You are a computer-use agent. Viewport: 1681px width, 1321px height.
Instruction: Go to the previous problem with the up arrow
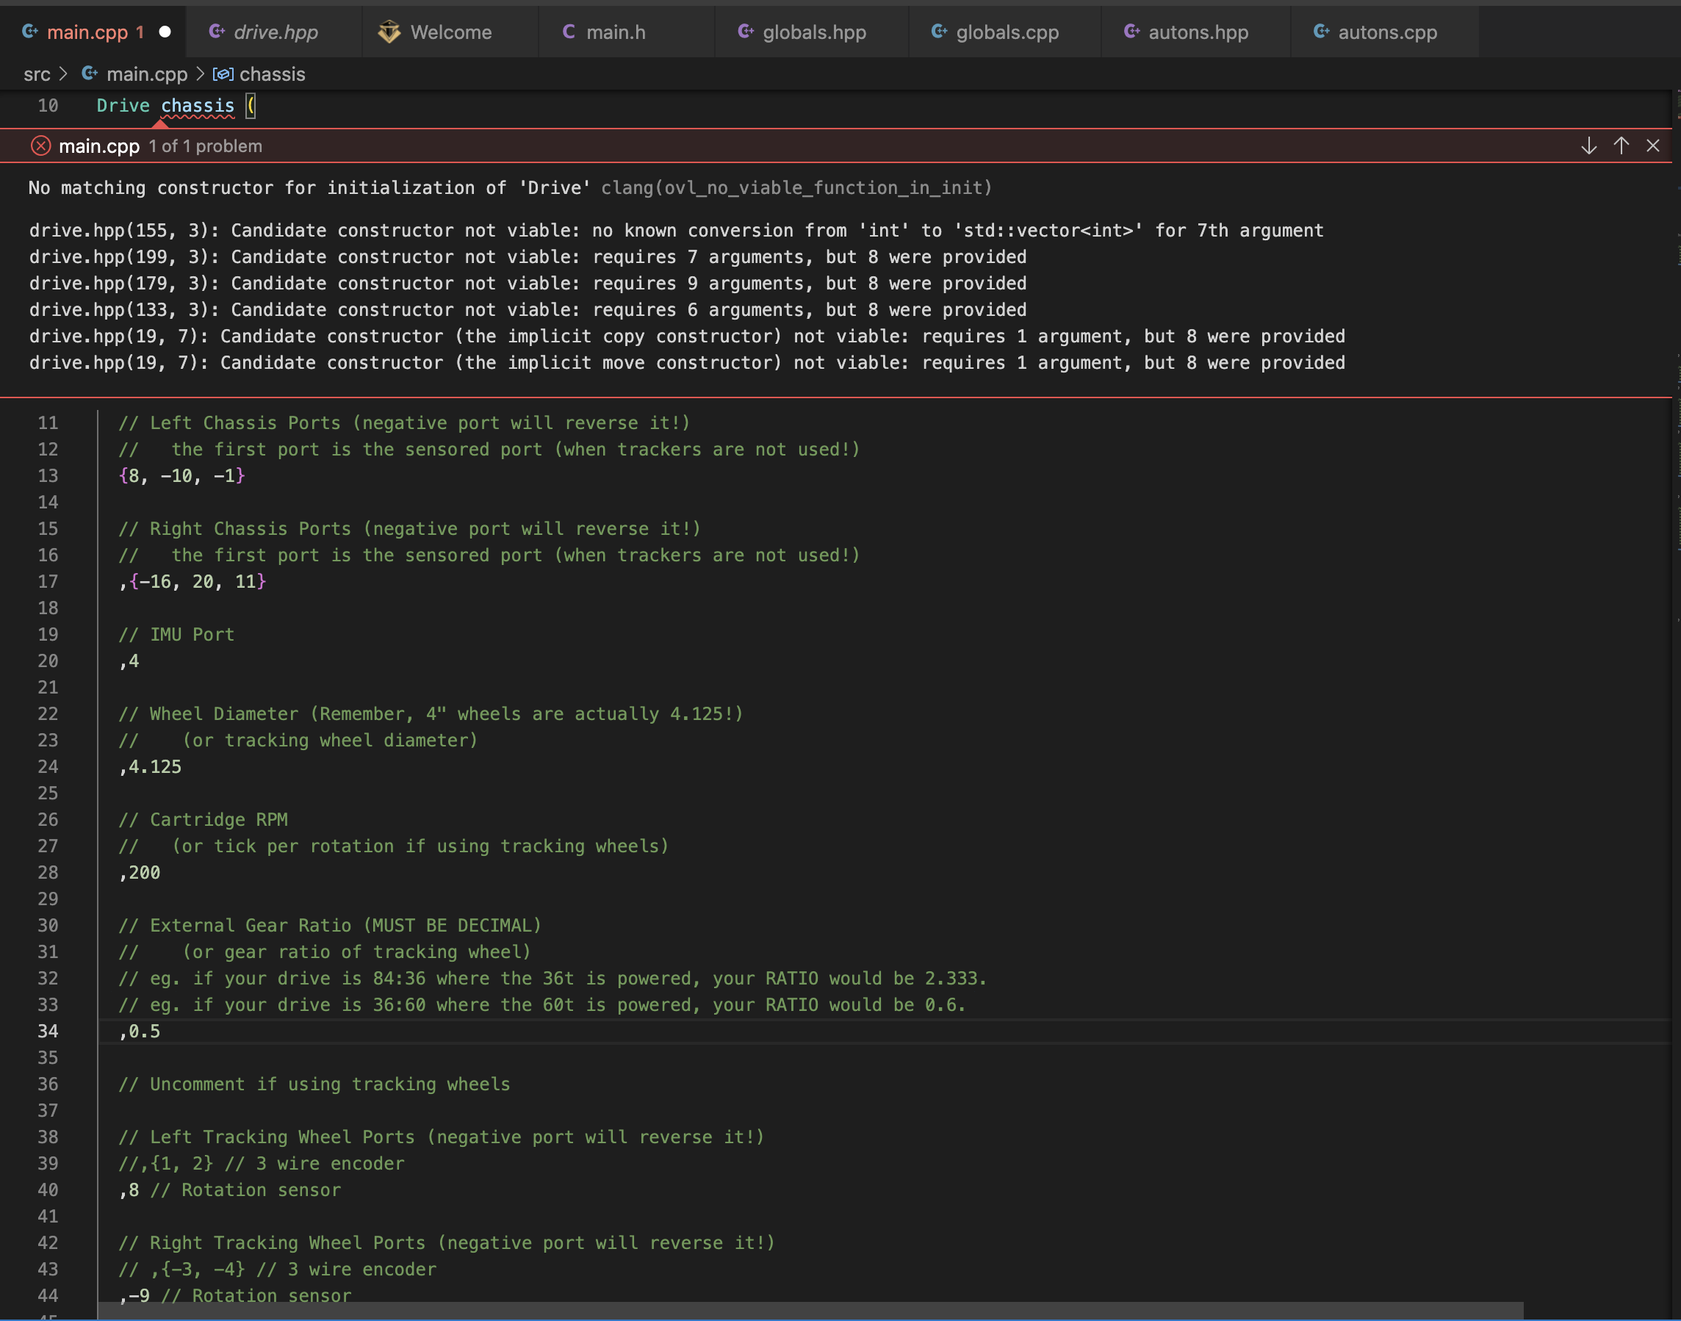1621,145
